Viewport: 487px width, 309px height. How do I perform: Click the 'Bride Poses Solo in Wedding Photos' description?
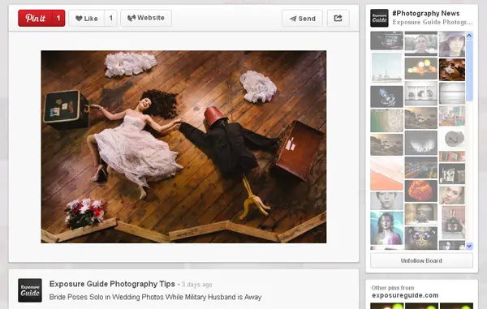point(155,297)
